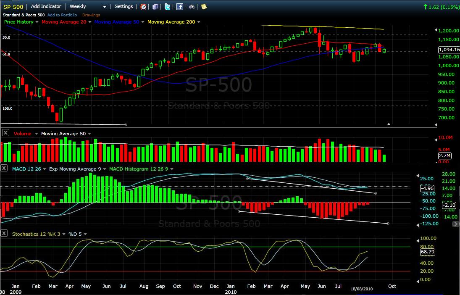Viewport: 460px width, 295px height.
Task: Click the database stack icon in toolbar
Action: tap(155, 6)
